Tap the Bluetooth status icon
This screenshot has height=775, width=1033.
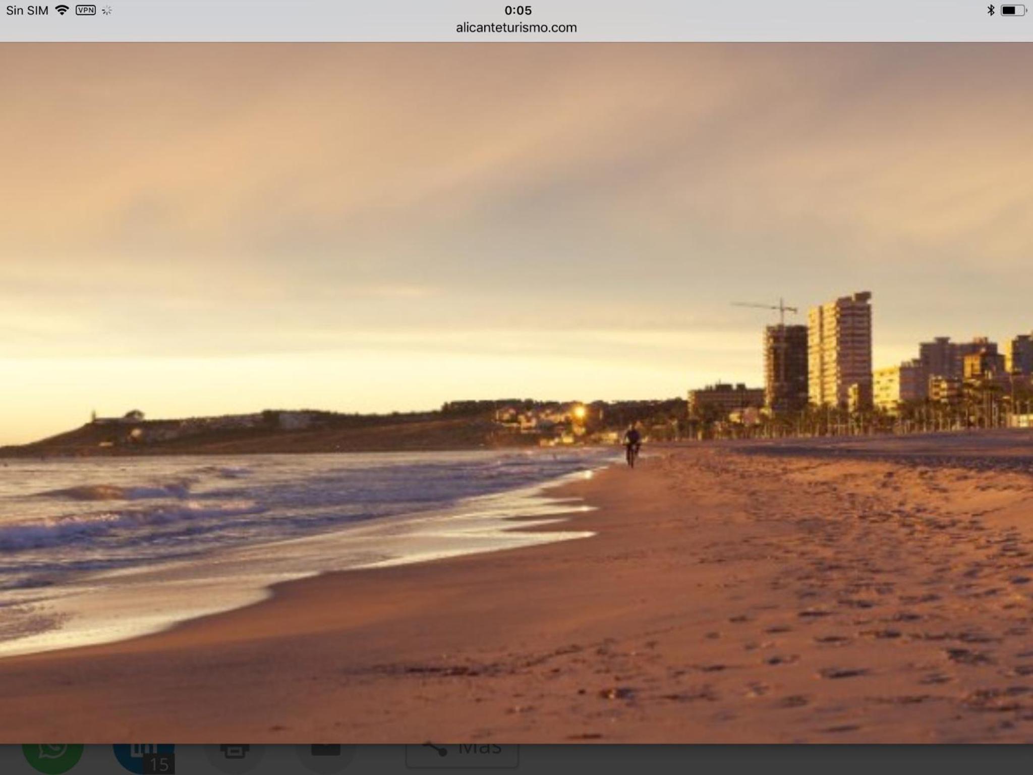(x=991, y=10)
